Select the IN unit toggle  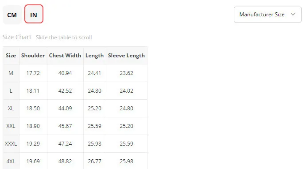click(34, 14)
